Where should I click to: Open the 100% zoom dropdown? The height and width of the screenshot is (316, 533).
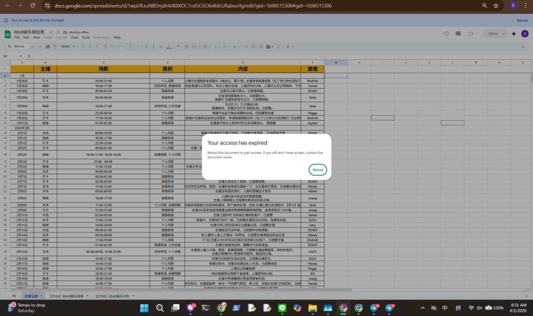pyautogui.click(x=68, y=47)
